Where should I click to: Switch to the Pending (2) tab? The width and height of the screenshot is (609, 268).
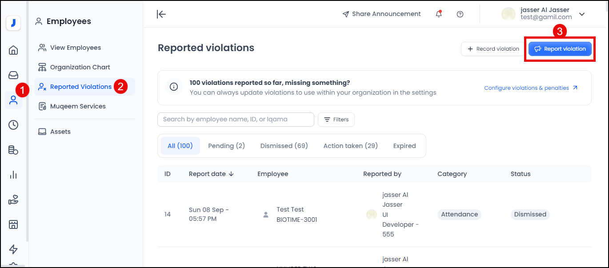coord(226,146)
